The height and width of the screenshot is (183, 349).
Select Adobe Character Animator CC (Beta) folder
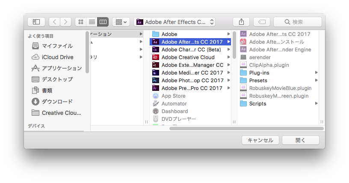click(x=190, y=49)
